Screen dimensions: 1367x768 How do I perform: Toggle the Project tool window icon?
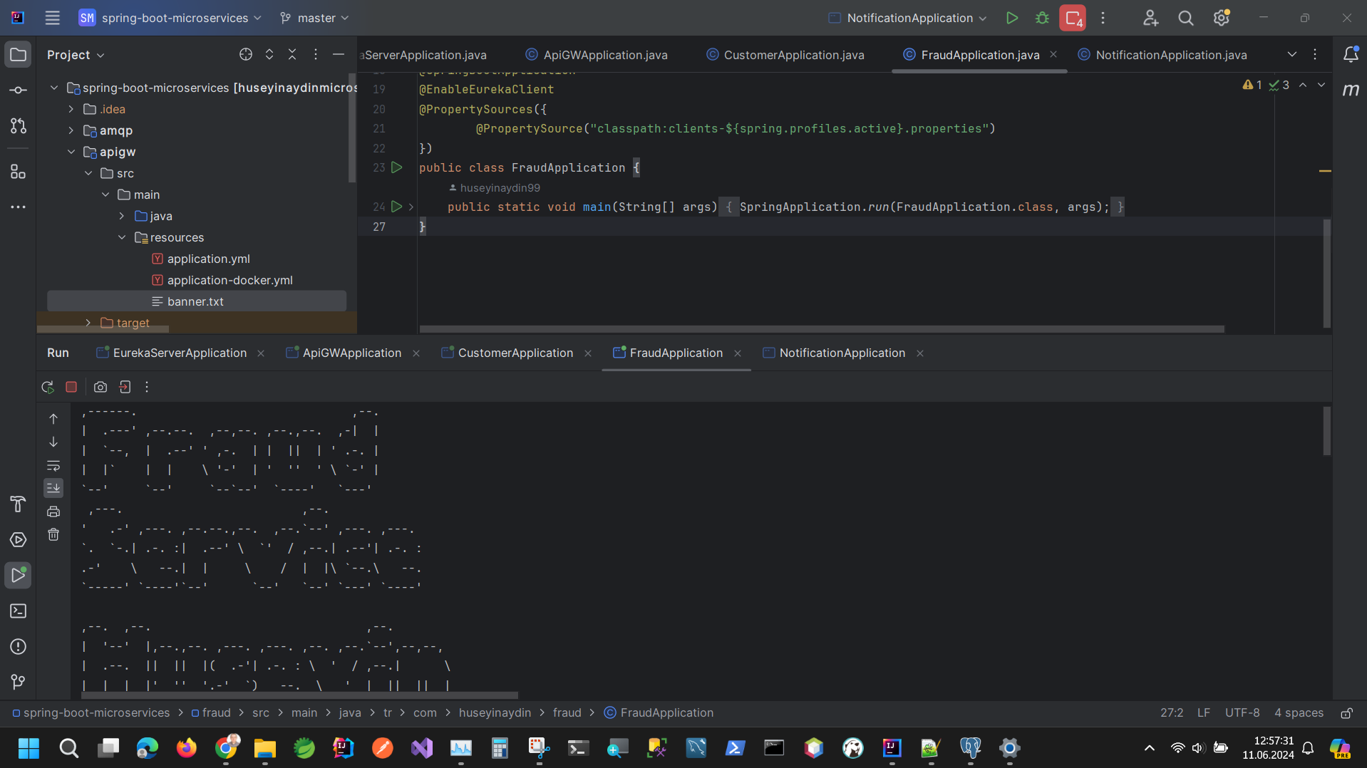click(x=19, y=55)
